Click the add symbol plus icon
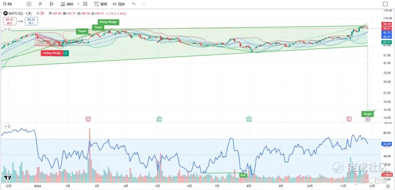 [x=29, y=4]
